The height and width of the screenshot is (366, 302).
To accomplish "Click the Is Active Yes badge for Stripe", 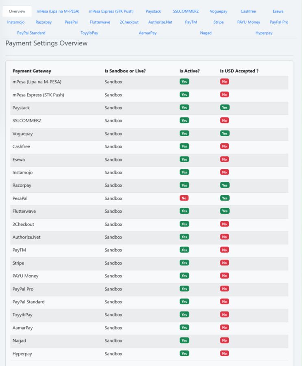I will 184,263.
